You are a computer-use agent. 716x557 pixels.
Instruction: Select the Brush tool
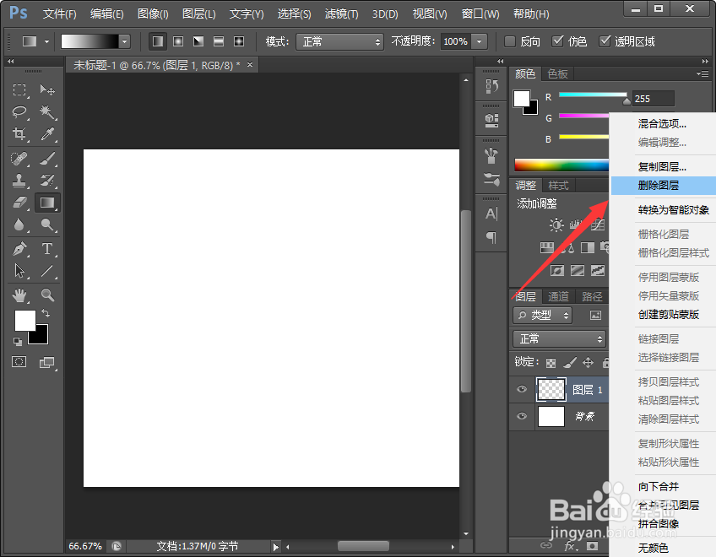[x=47, y=159]
